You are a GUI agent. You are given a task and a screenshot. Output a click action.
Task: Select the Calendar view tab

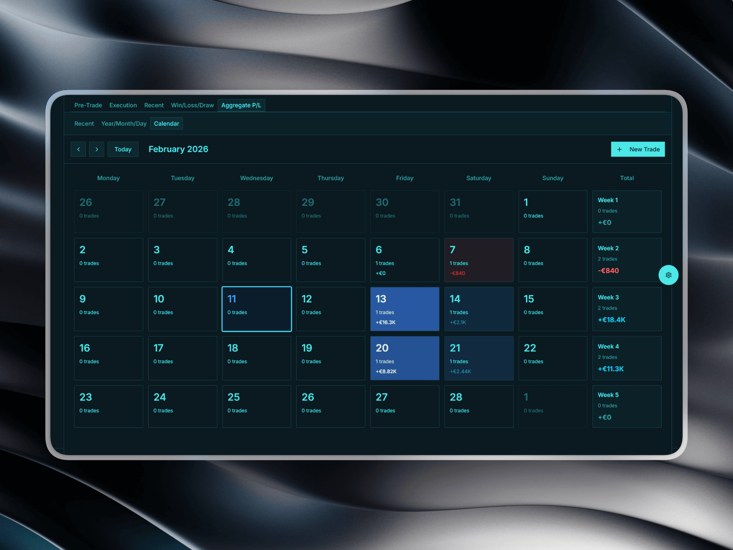pyautogui.click(x=166, y=123)
